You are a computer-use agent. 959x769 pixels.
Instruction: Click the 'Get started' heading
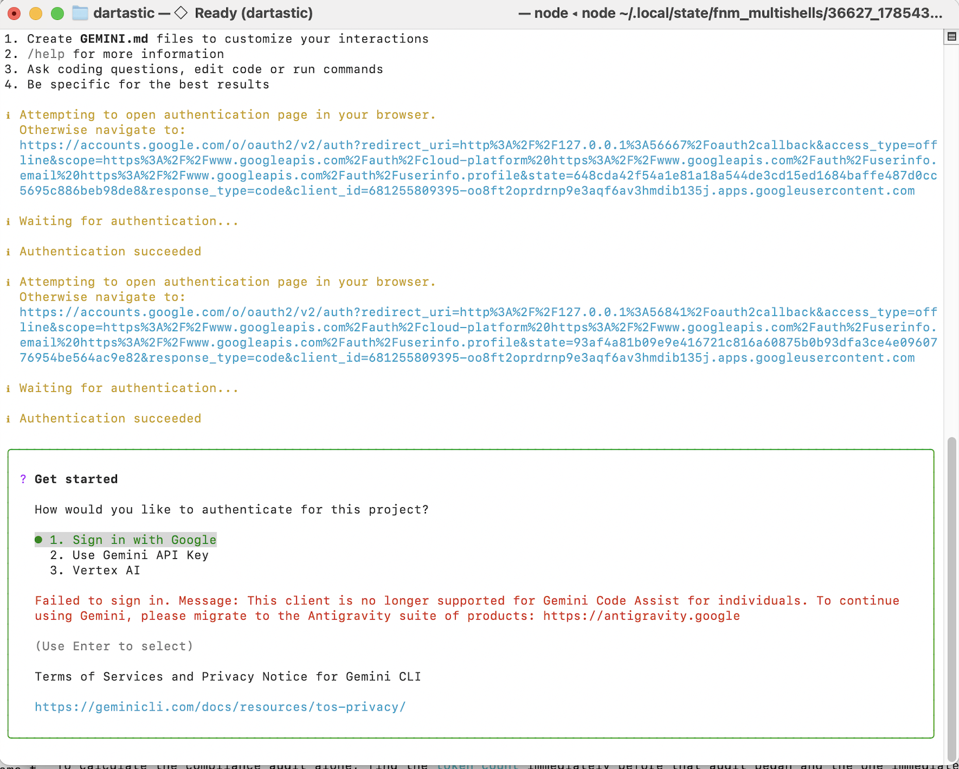pyautogui.click(x=76, y=479)
